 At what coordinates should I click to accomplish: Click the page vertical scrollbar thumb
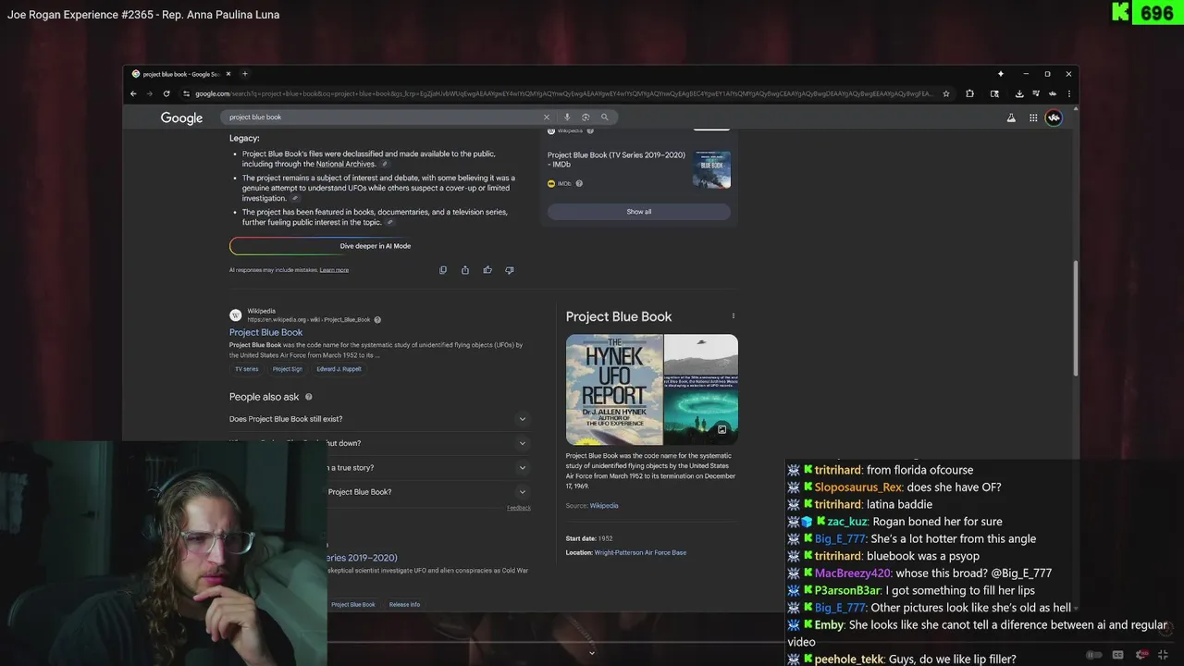tap(1075, 319)
